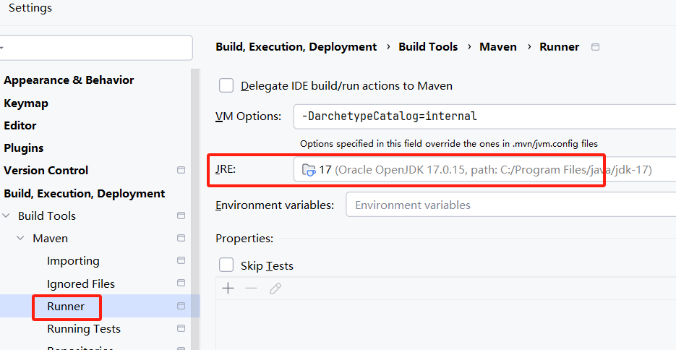Viewport: 676px width, 350px height.
Task: Click project-level icon on Maven row
Action: (181, 238)
